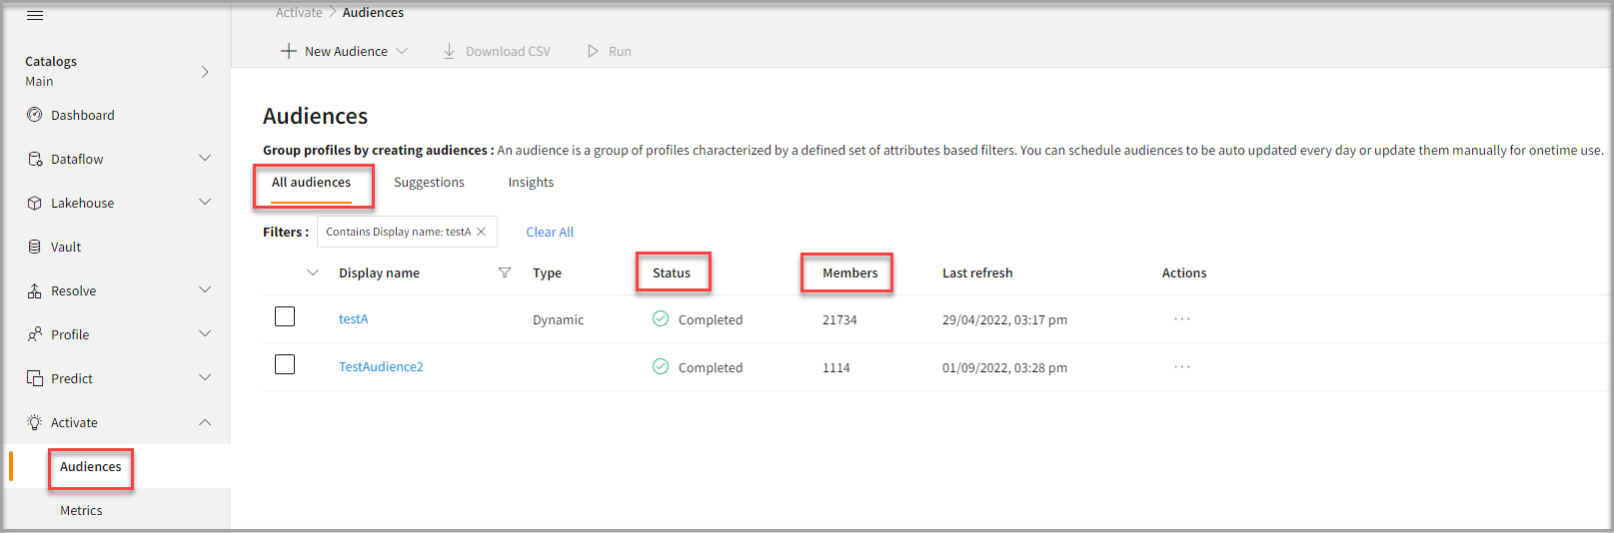Click the Run play button

609,51
